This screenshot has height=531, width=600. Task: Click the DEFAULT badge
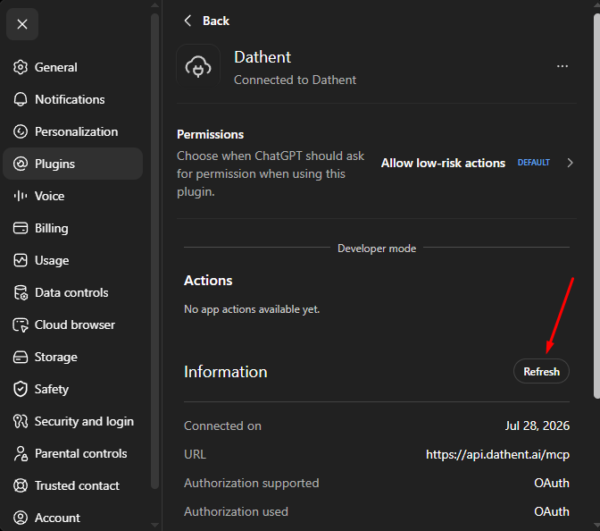[533, 163]
